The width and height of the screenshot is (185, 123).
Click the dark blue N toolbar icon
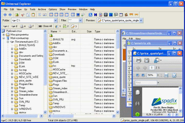(95, 15)
